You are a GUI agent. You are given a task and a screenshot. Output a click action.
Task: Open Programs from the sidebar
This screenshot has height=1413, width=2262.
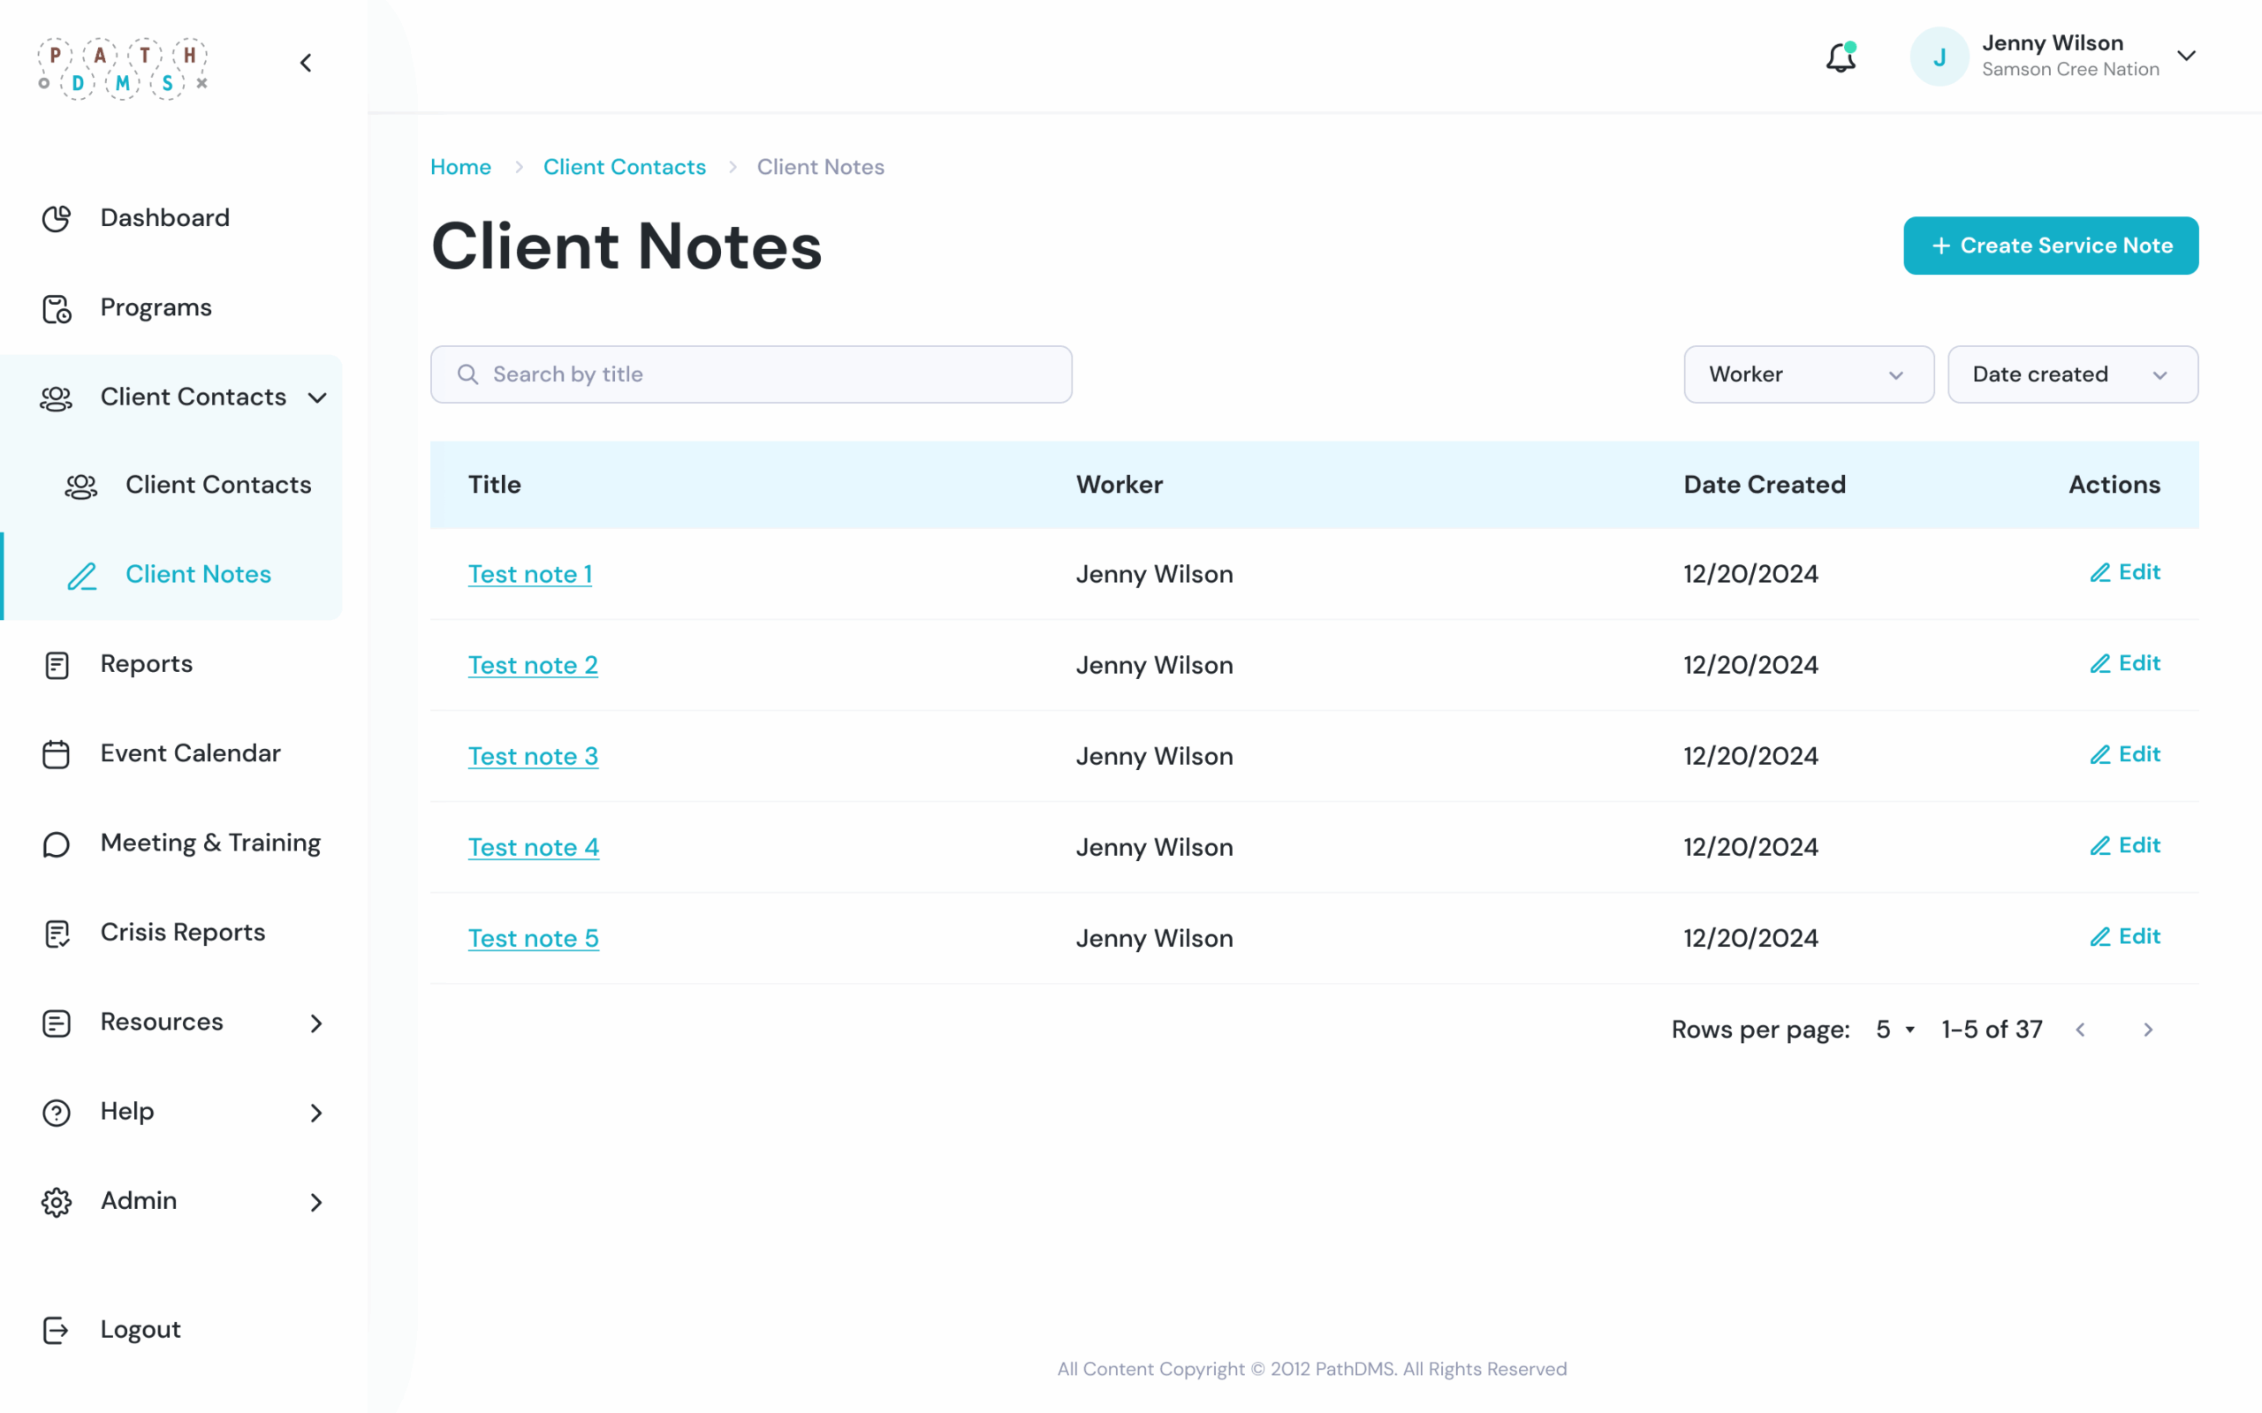pos(156,307)
